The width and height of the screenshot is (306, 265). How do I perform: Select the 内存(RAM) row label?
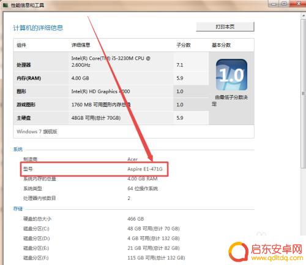click(x=29, y=79)
